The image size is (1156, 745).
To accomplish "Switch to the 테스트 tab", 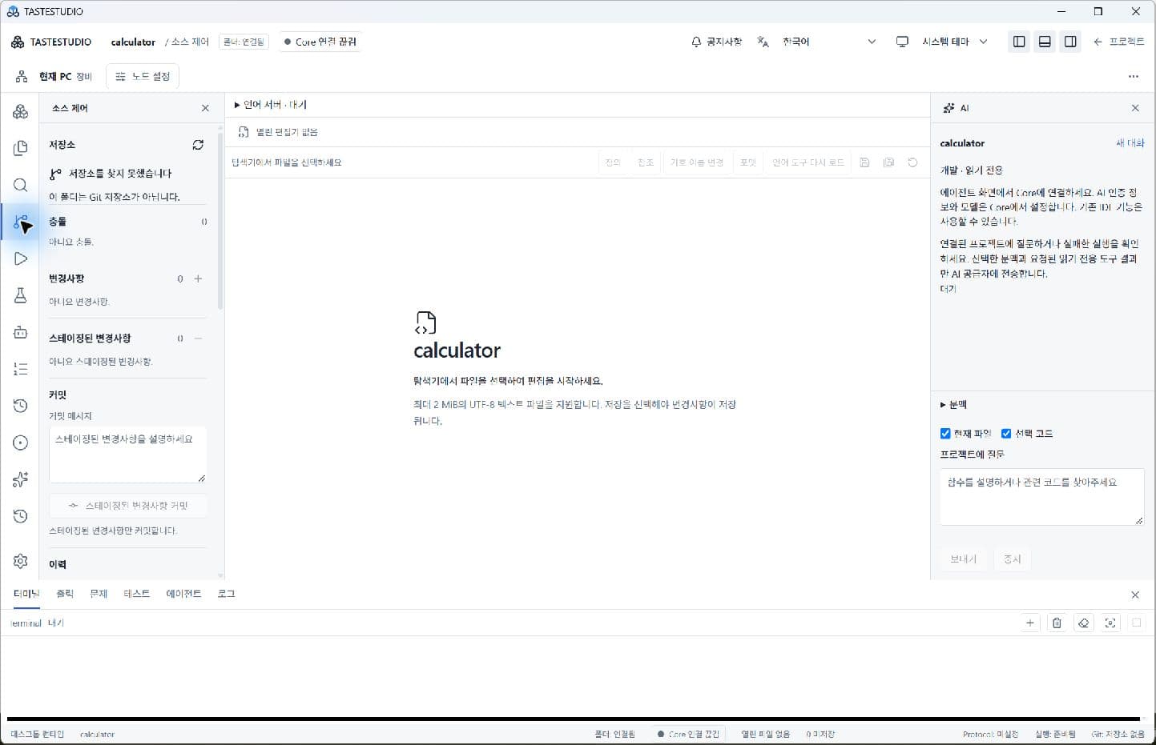I will pyautogui.click(x=136, y=594).
